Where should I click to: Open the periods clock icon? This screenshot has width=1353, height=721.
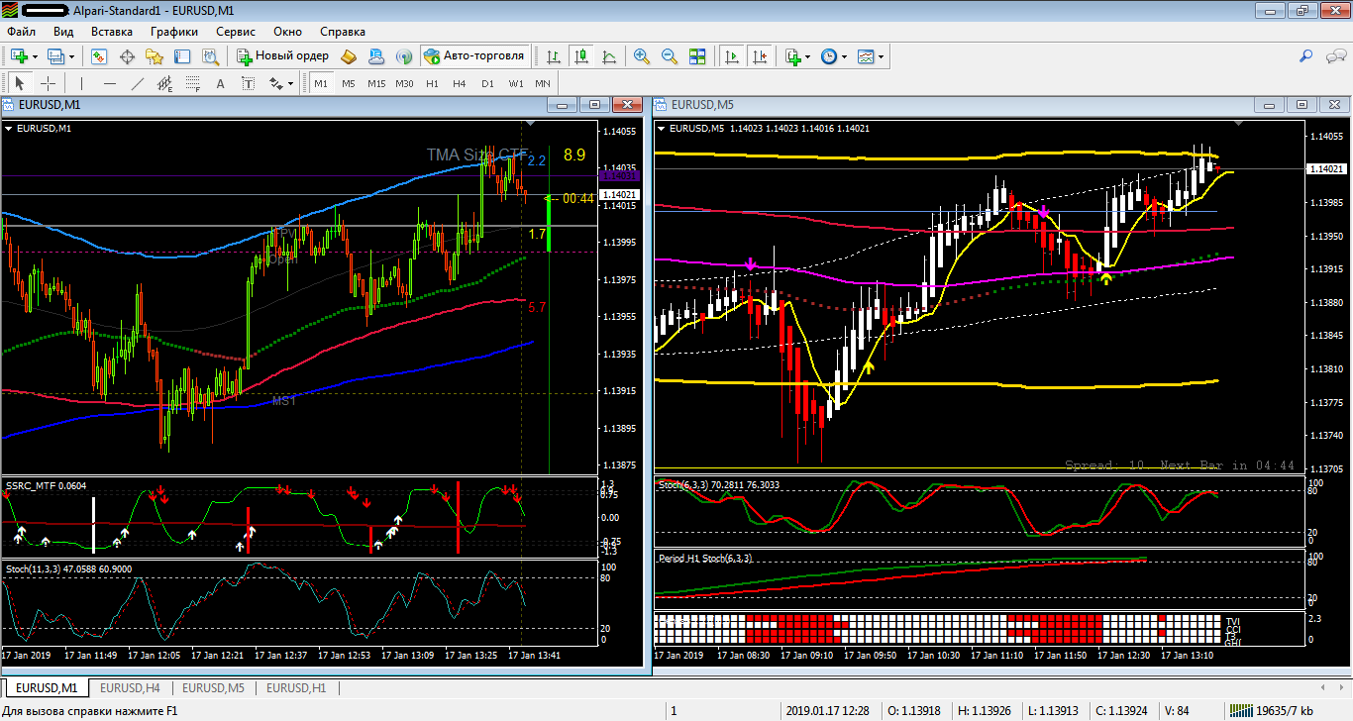[x=829, y=56]
